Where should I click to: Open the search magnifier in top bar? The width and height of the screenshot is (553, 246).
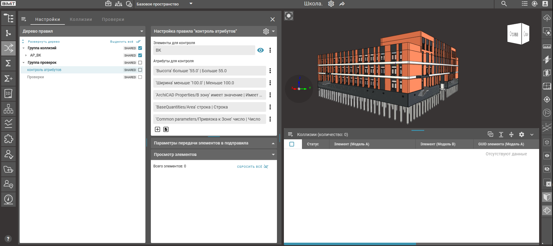(x=504, y=4)
